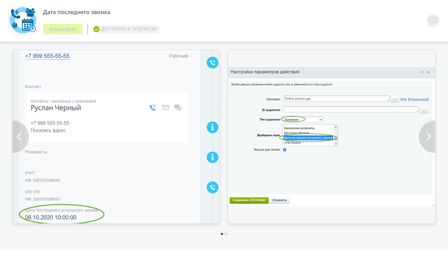Click the chat bubble icon on Руслан Черный card
Viewport: 448px width, 267px height.
(x=178, y=108)
